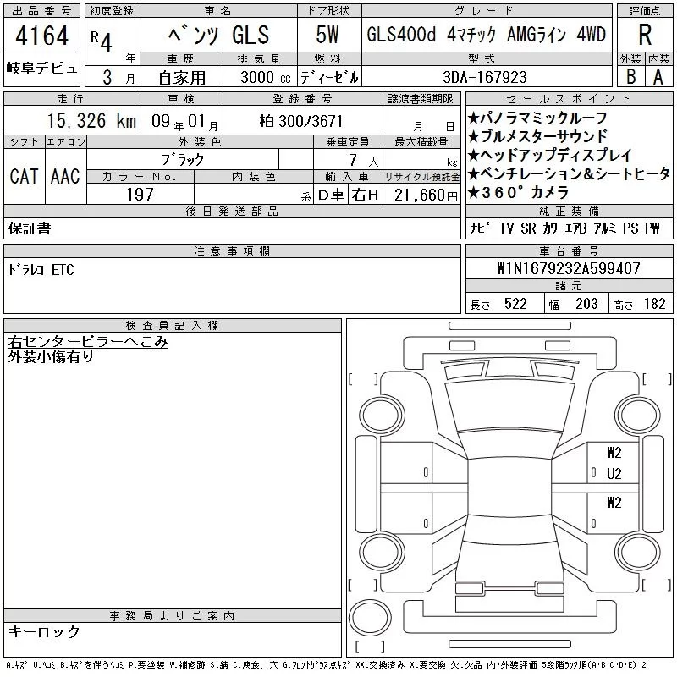The height and width of the screenshot is (677, 677).
Task: Click the underlined 右センターピラーへこみ note
Action: click(x=88, y=342)
